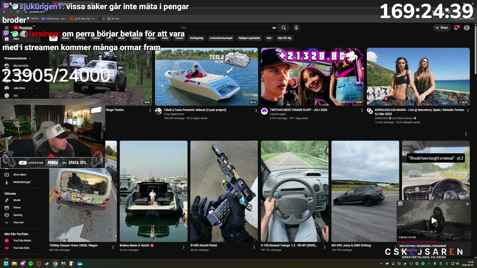Select the Matlagning filter chip

196,38
